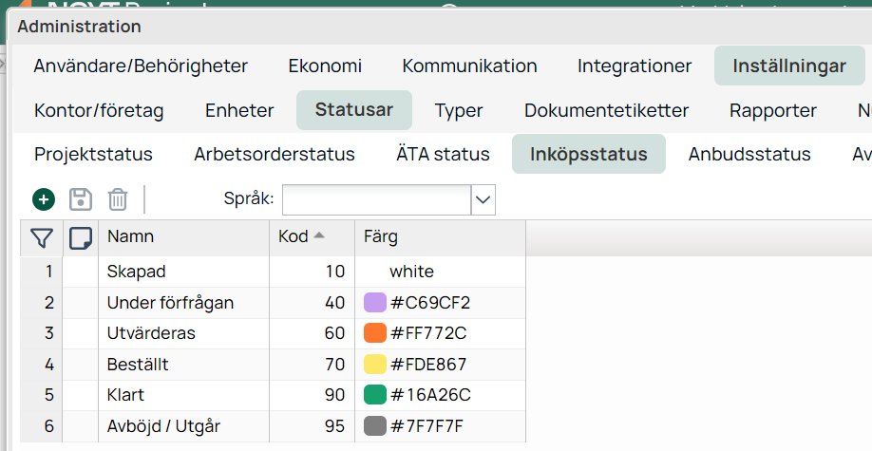Viewport: 872px width, 451px height.
Task: Select the Under förfrågan name cell
Action: [x=183, y=303]
